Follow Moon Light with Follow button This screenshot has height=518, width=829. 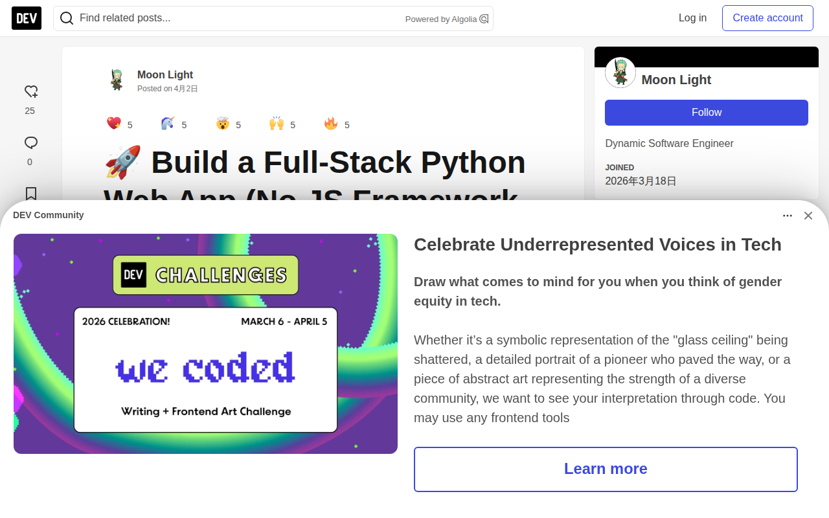[706, 113]
